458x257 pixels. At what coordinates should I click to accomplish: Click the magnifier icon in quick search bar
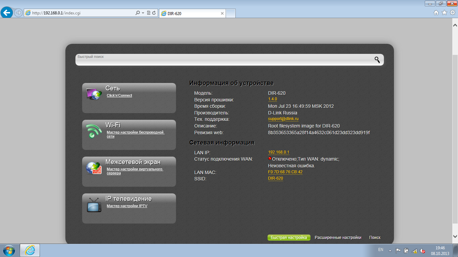[377, 60]
